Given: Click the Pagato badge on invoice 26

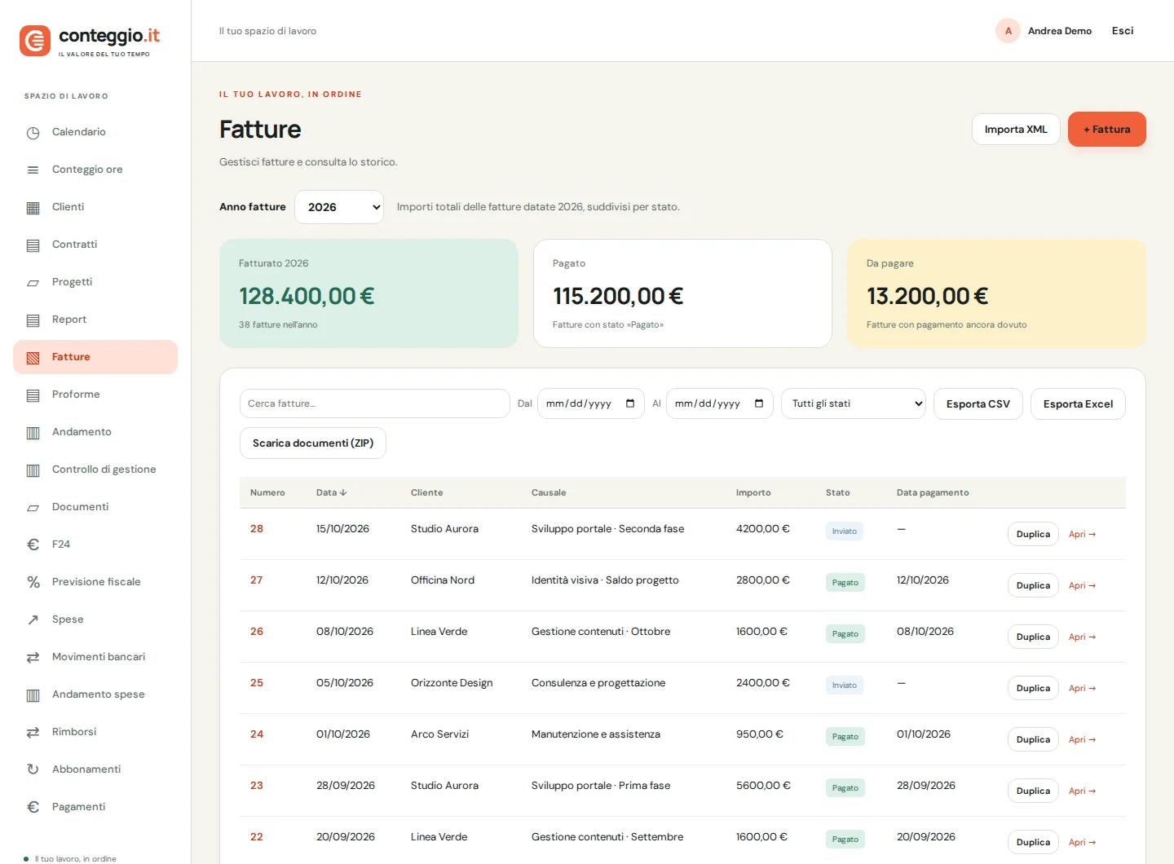Looking at the screenshot, I should coord(845,633).
